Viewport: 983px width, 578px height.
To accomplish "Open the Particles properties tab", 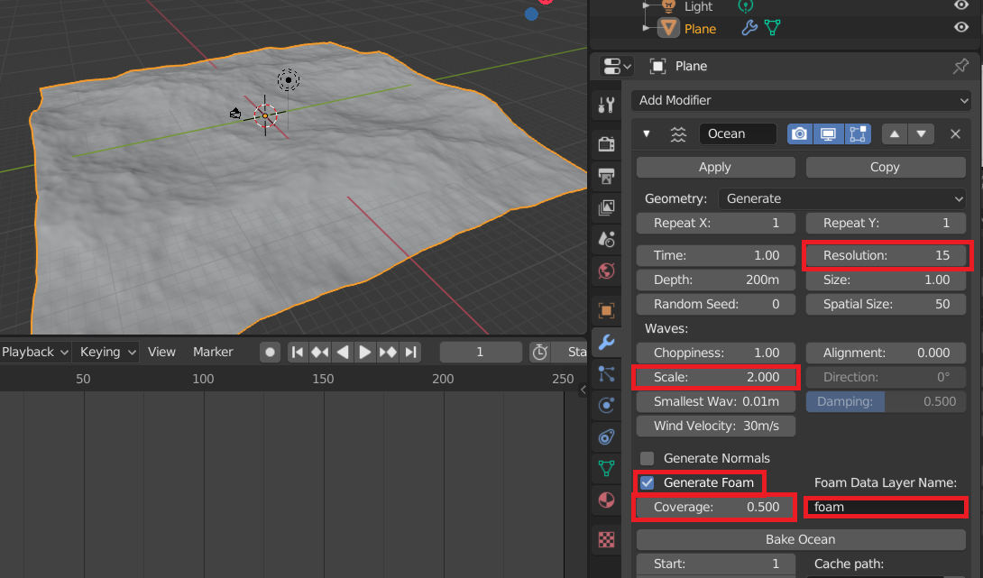I will pos(606,373).
